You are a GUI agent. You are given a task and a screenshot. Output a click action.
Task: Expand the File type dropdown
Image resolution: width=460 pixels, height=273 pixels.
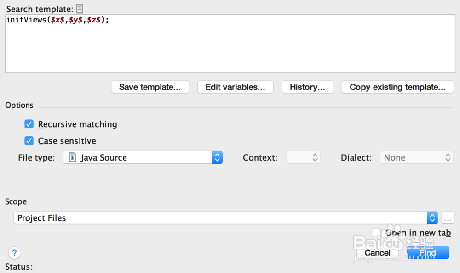pyautogui.click(x=217, y=157)
